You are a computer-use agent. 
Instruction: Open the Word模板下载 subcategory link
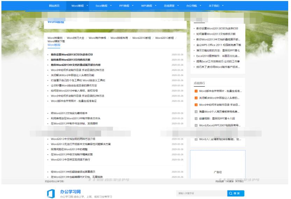click(56, 41)
